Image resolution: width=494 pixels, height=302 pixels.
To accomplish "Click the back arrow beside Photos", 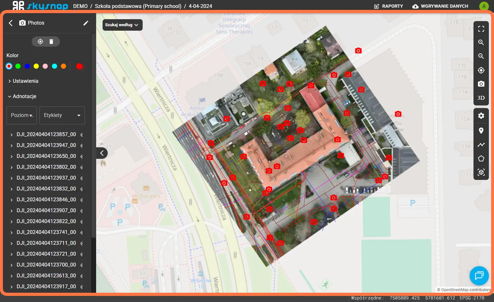I will [11, 23].
